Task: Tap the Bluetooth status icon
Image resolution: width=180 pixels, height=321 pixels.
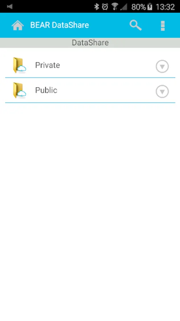Action: [96, 7]
